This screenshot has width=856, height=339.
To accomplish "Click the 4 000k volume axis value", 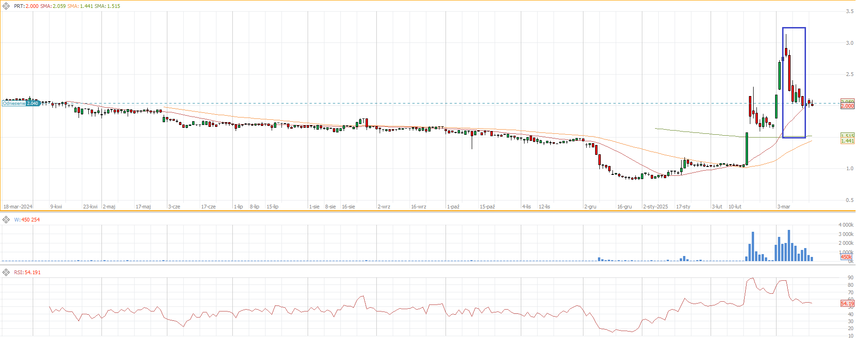I will click(846, 225).
